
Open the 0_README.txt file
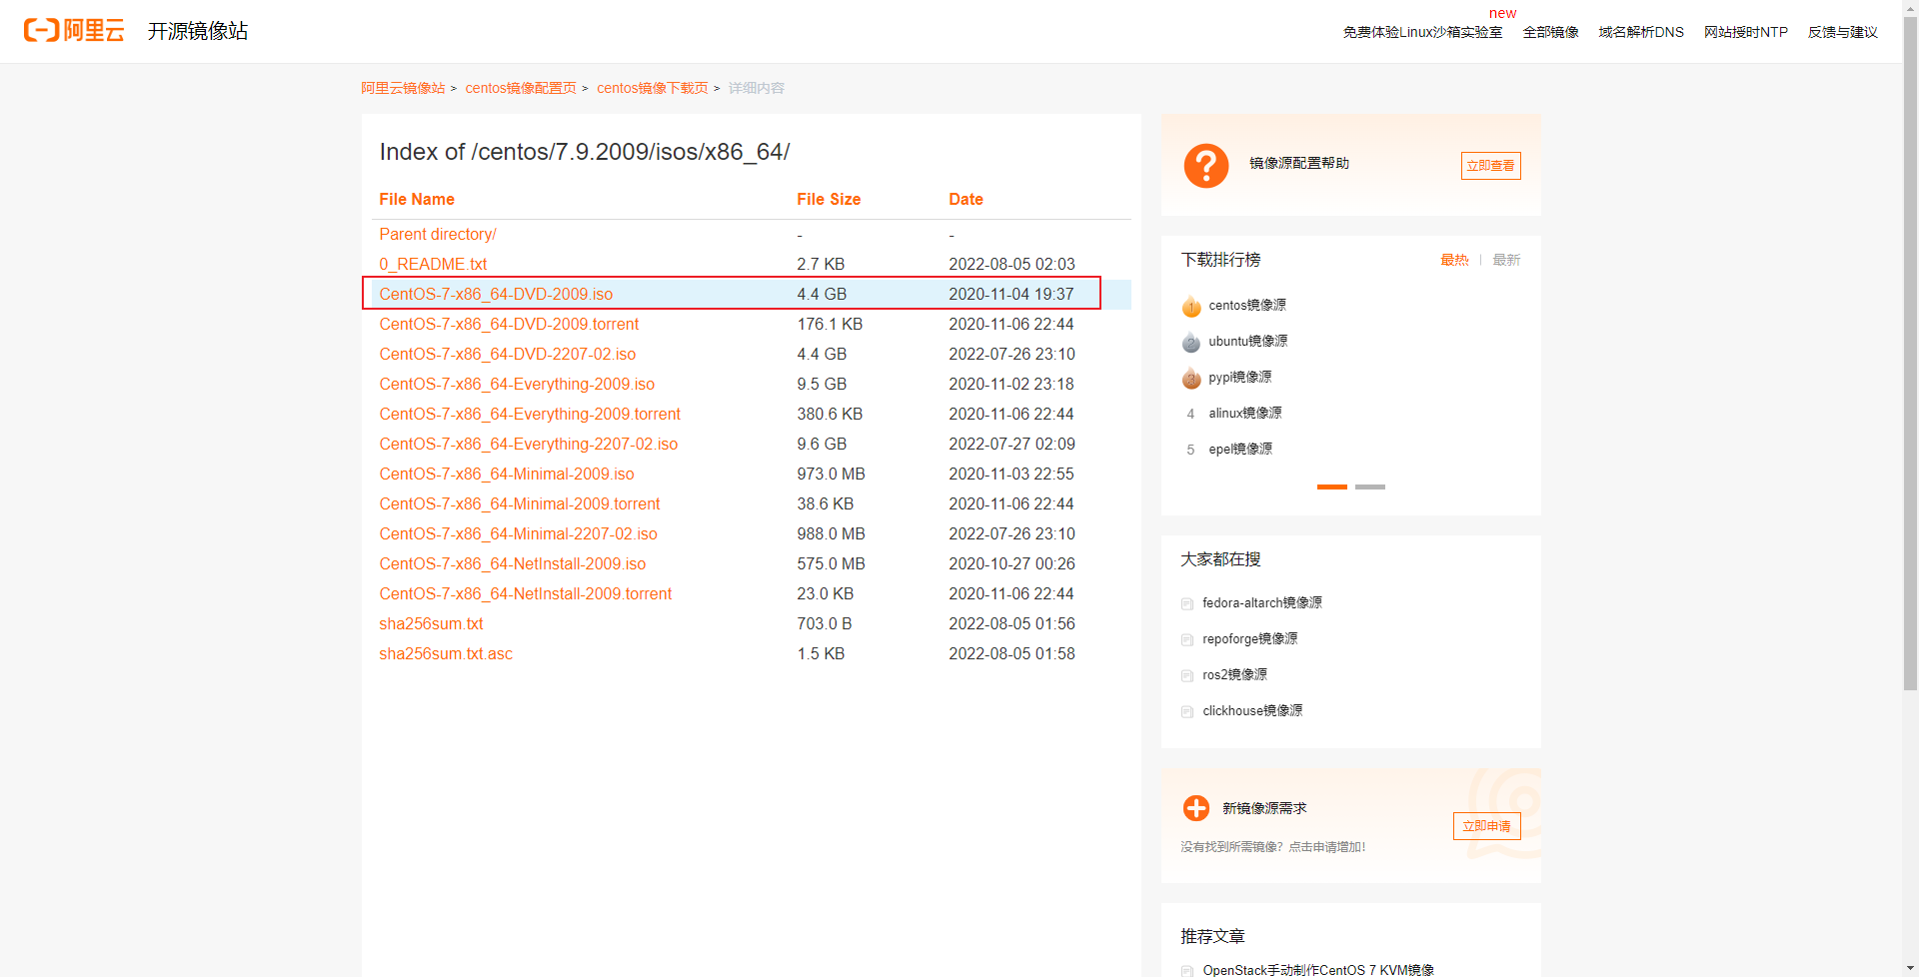(x=433, y=264)
